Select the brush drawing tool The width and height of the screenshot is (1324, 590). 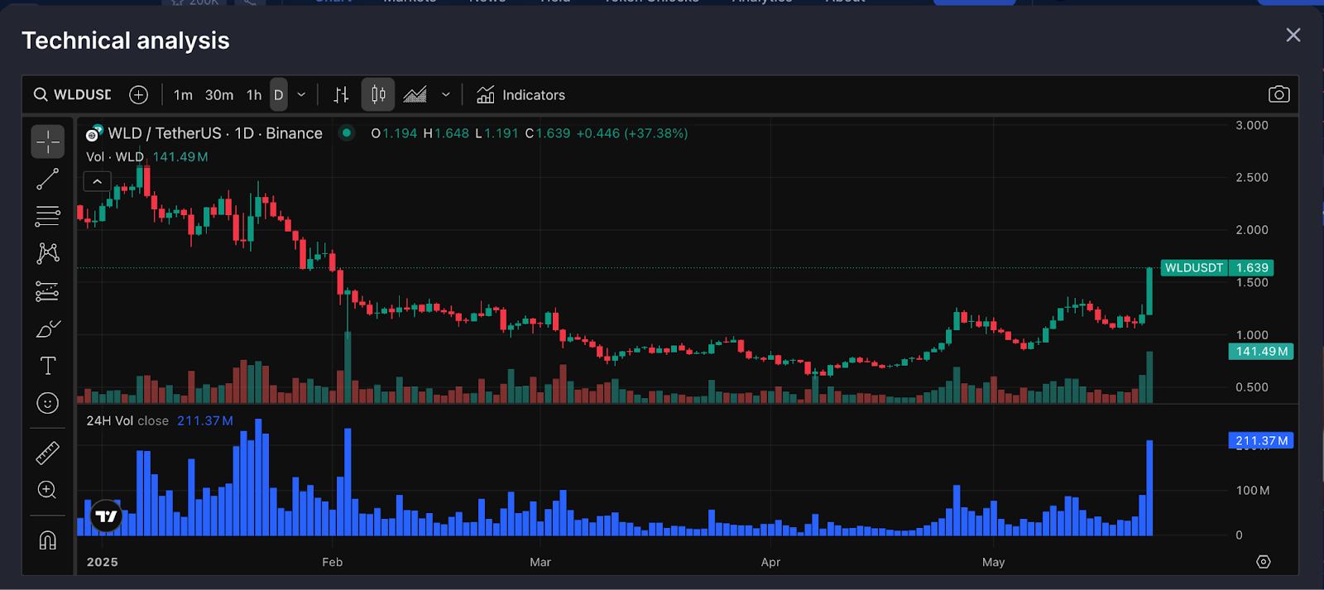click(x=48, y=329)
